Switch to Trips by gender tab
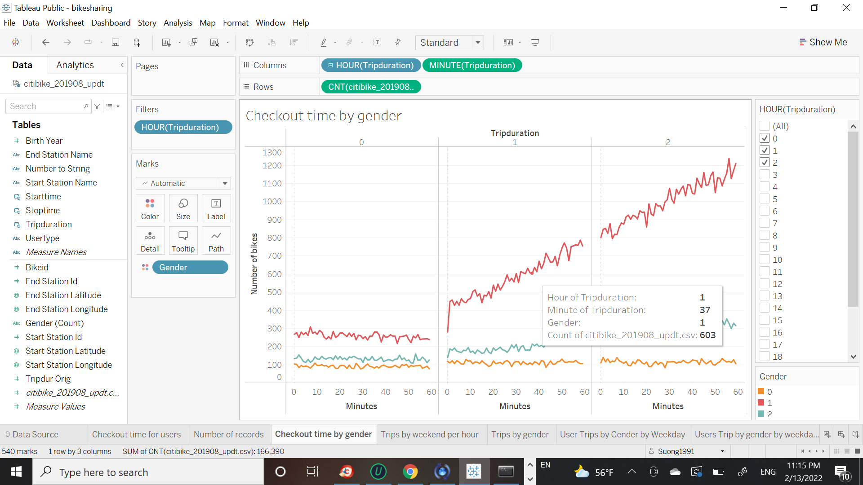 pos(520,434)
